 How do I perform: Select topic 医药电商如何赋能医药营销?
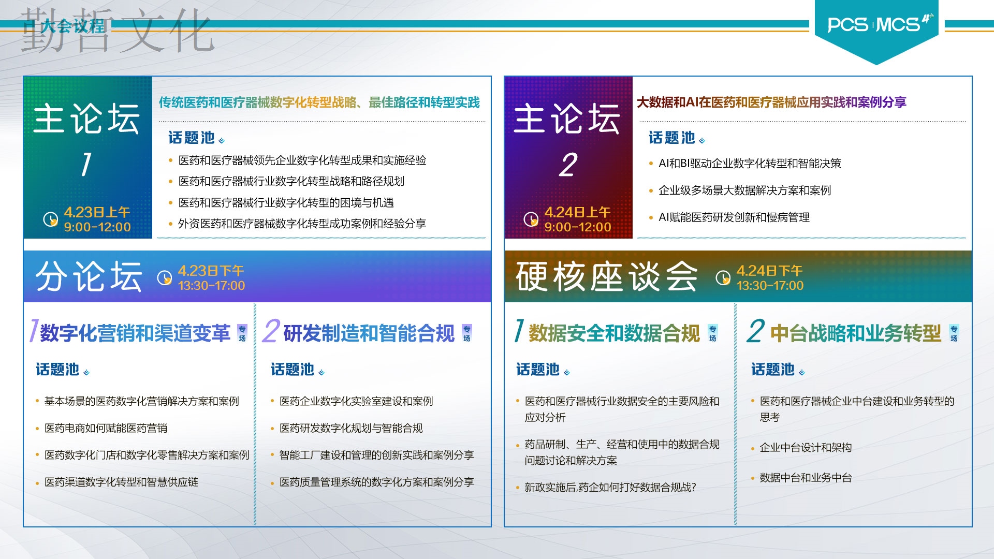click(x=106, y=428)
